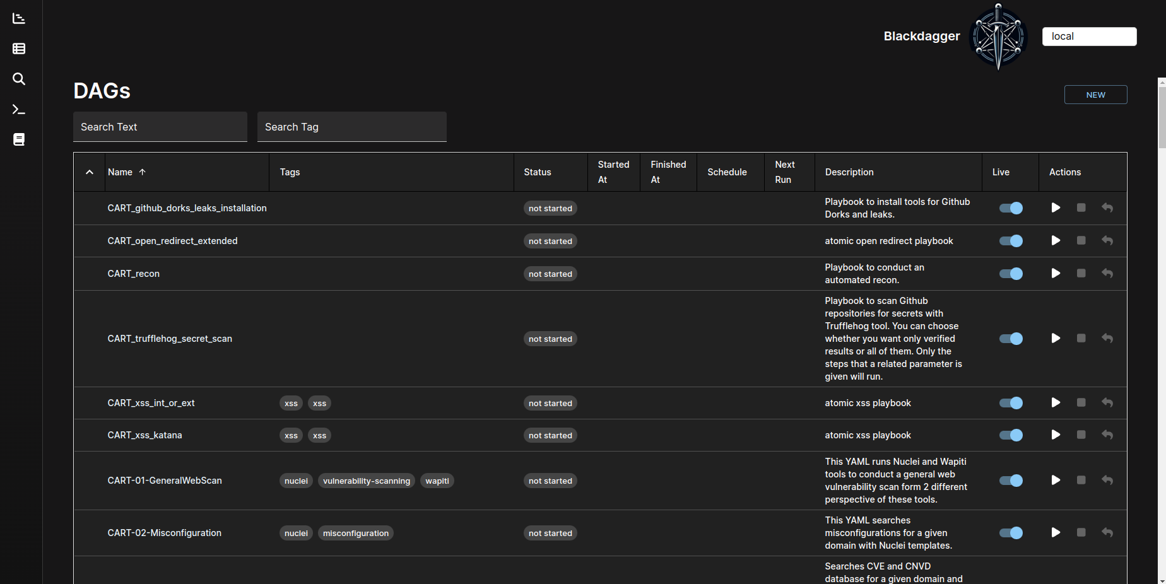Click the vertical page scrollbar thumb
This screenshot has width=1166, height=584.
[1162, 117]
